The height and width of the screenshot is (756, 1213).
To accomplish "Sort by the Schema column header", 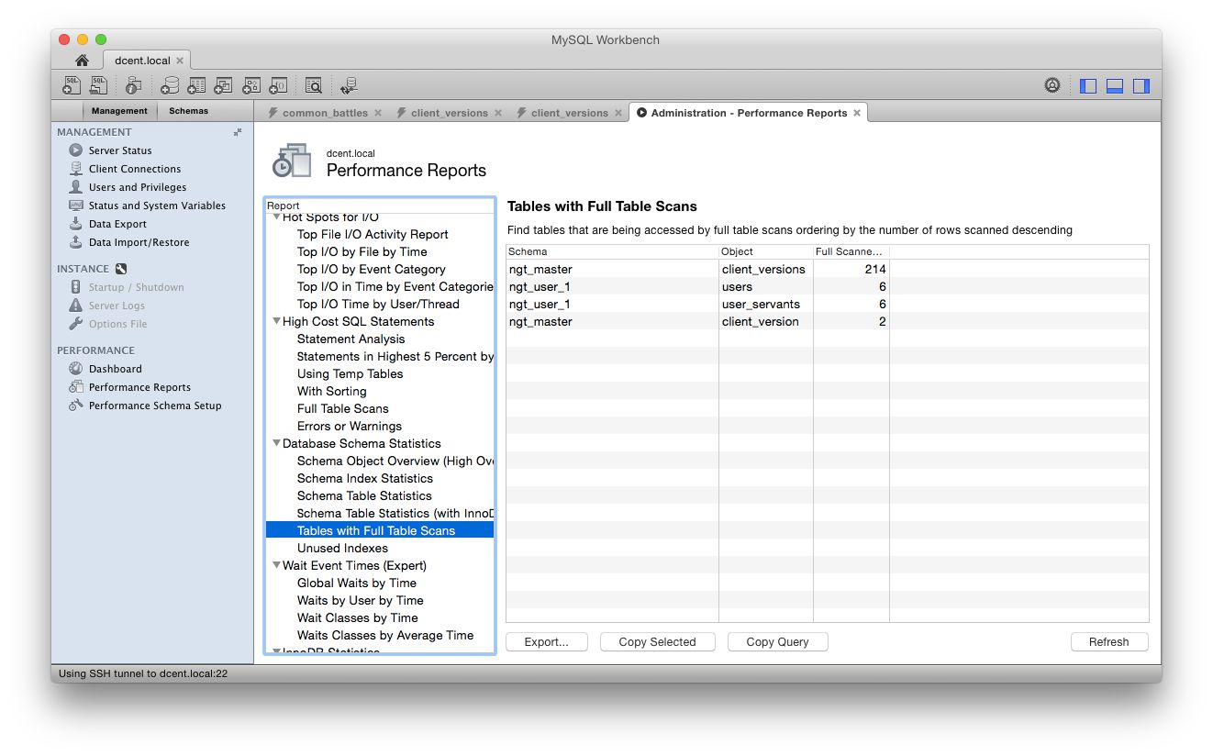I will (x=612, y=251).
